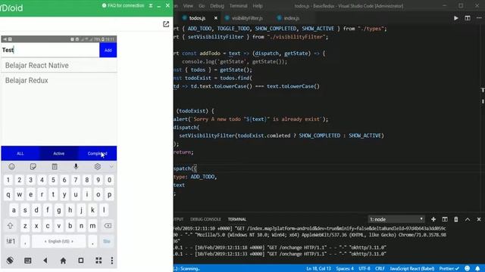
Task: Open the todos.js tab
Action: tap(197, 18)
